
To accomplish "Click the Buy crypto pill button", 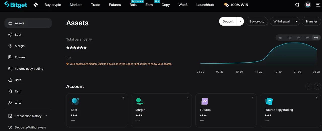I will coord(257,21).
